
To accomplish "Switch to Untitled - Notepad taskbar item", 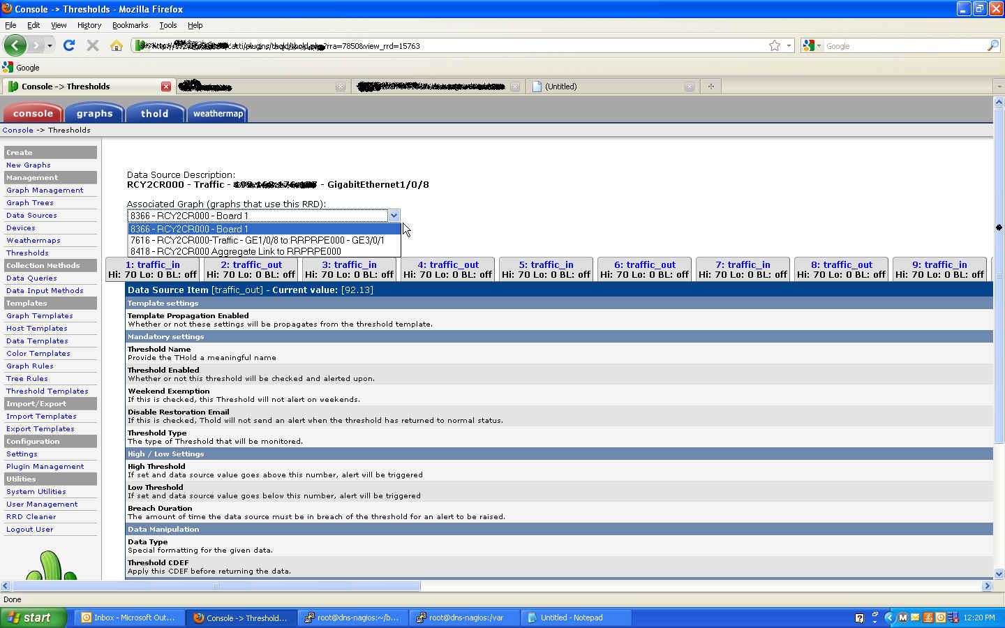I will (577, 618).
